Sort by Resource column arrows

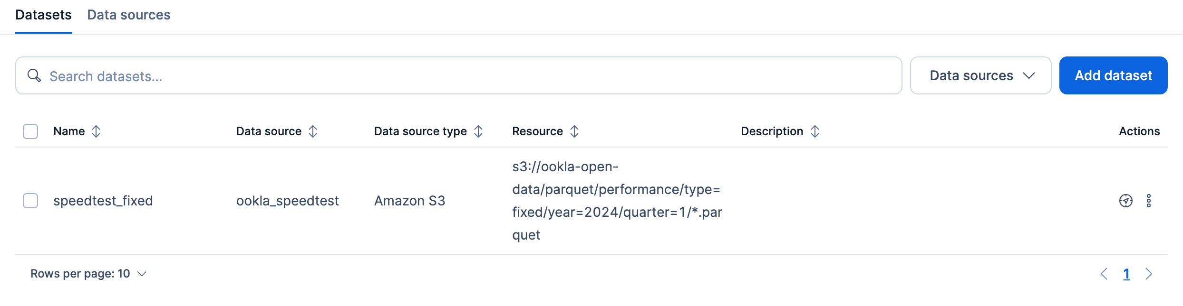pos(574,131)
